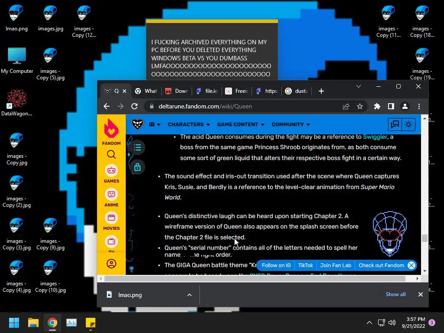444x333 pixels.
Task: Switch to the "What" tab
Action: [146, 91]
